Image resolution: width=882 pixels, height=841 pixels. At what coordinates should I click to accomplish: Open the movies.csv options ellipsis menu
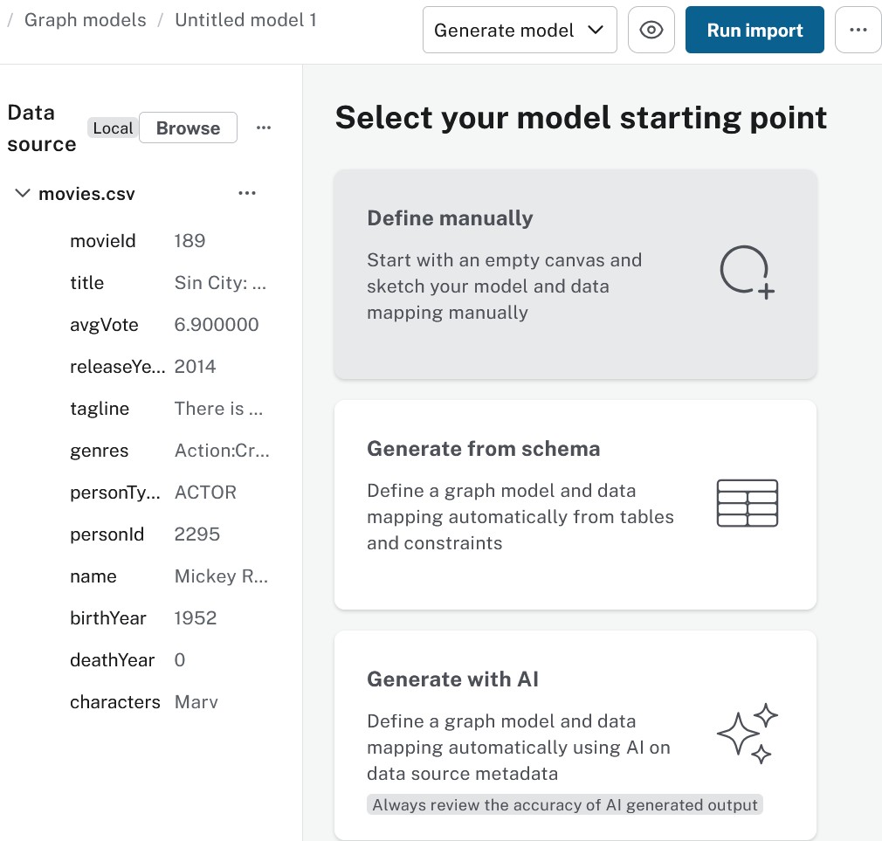click(247, 193)
